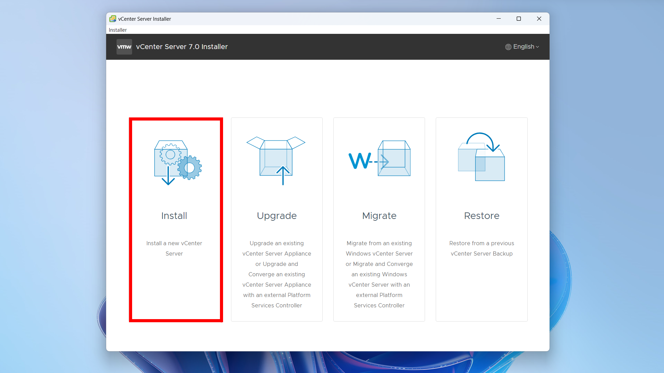Click the Install gears box icon
This screenshot has height=373, width=664.
pos(177,162)
